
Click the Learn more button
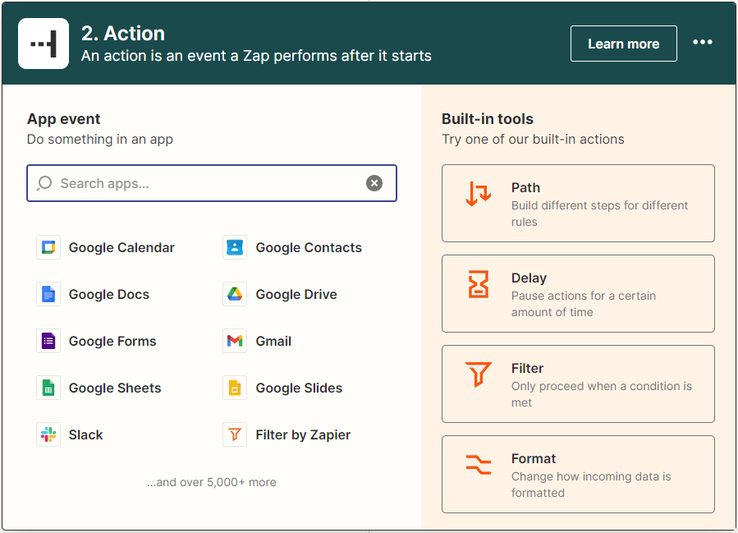624,44
